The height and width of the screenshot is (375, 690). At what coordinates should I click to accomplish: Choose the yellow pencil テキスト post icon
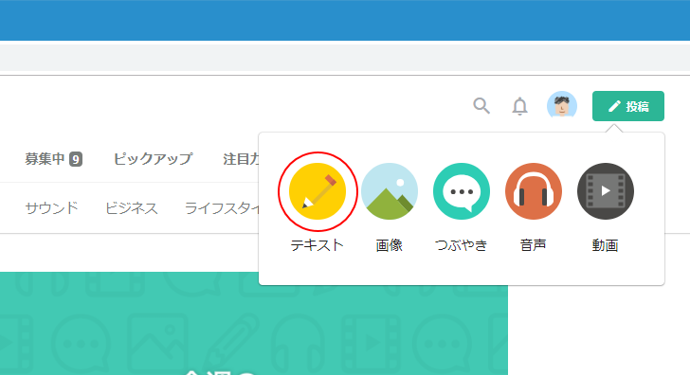(318, 191)
